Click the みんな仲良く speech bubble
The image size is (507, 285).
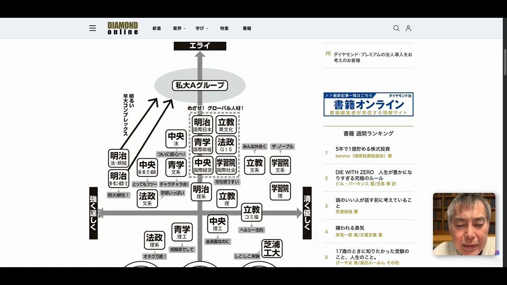pyautogui.click(x=255, y=147)
